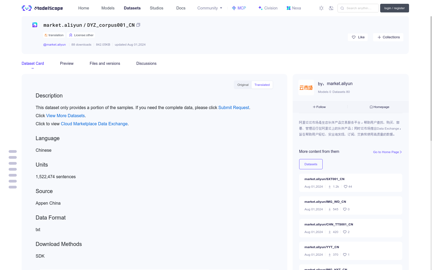Screen dimensions: 432x270
Task: Click heart icon on IMG_WD_CN card
Action: coord(345,209)
